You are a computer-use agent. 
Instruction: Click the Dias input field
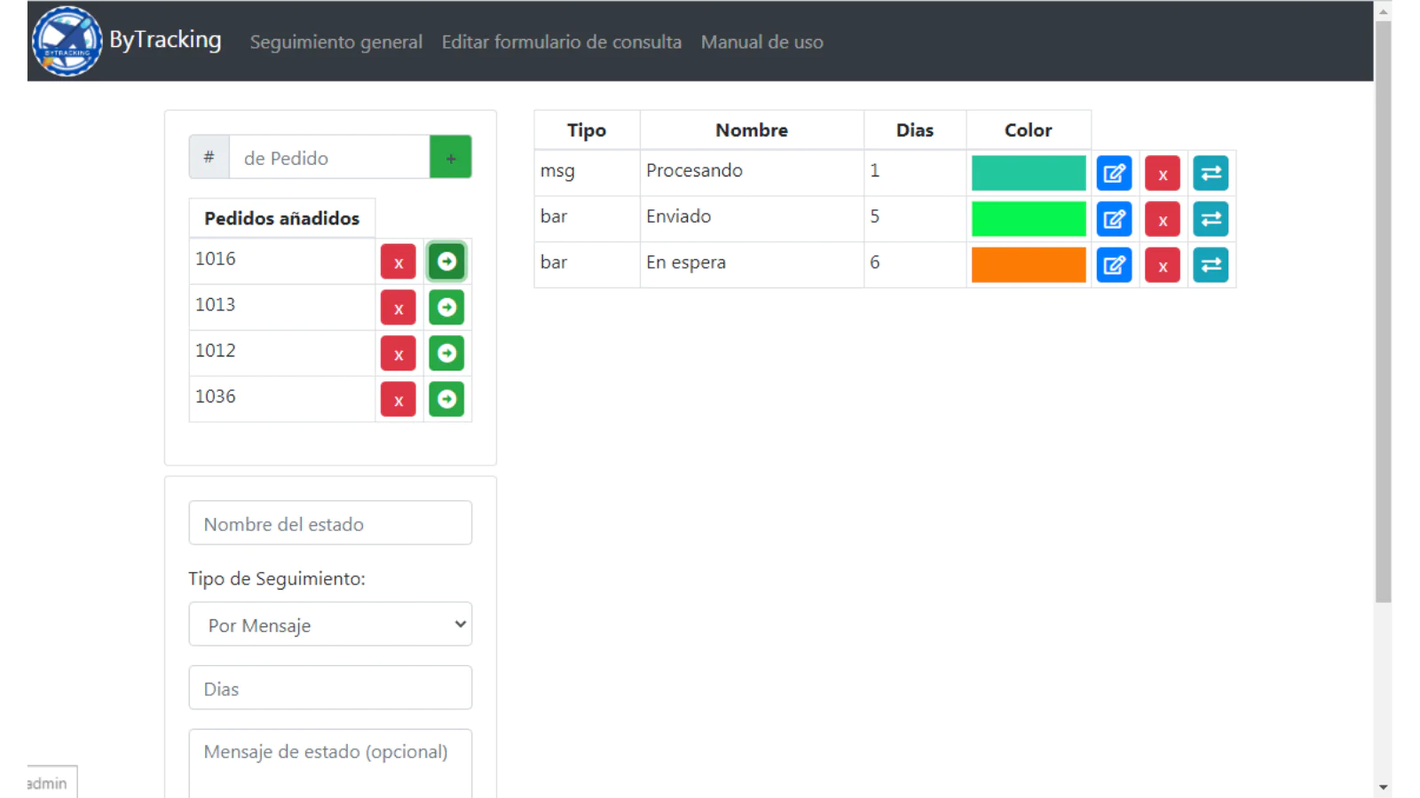[330, 688]
